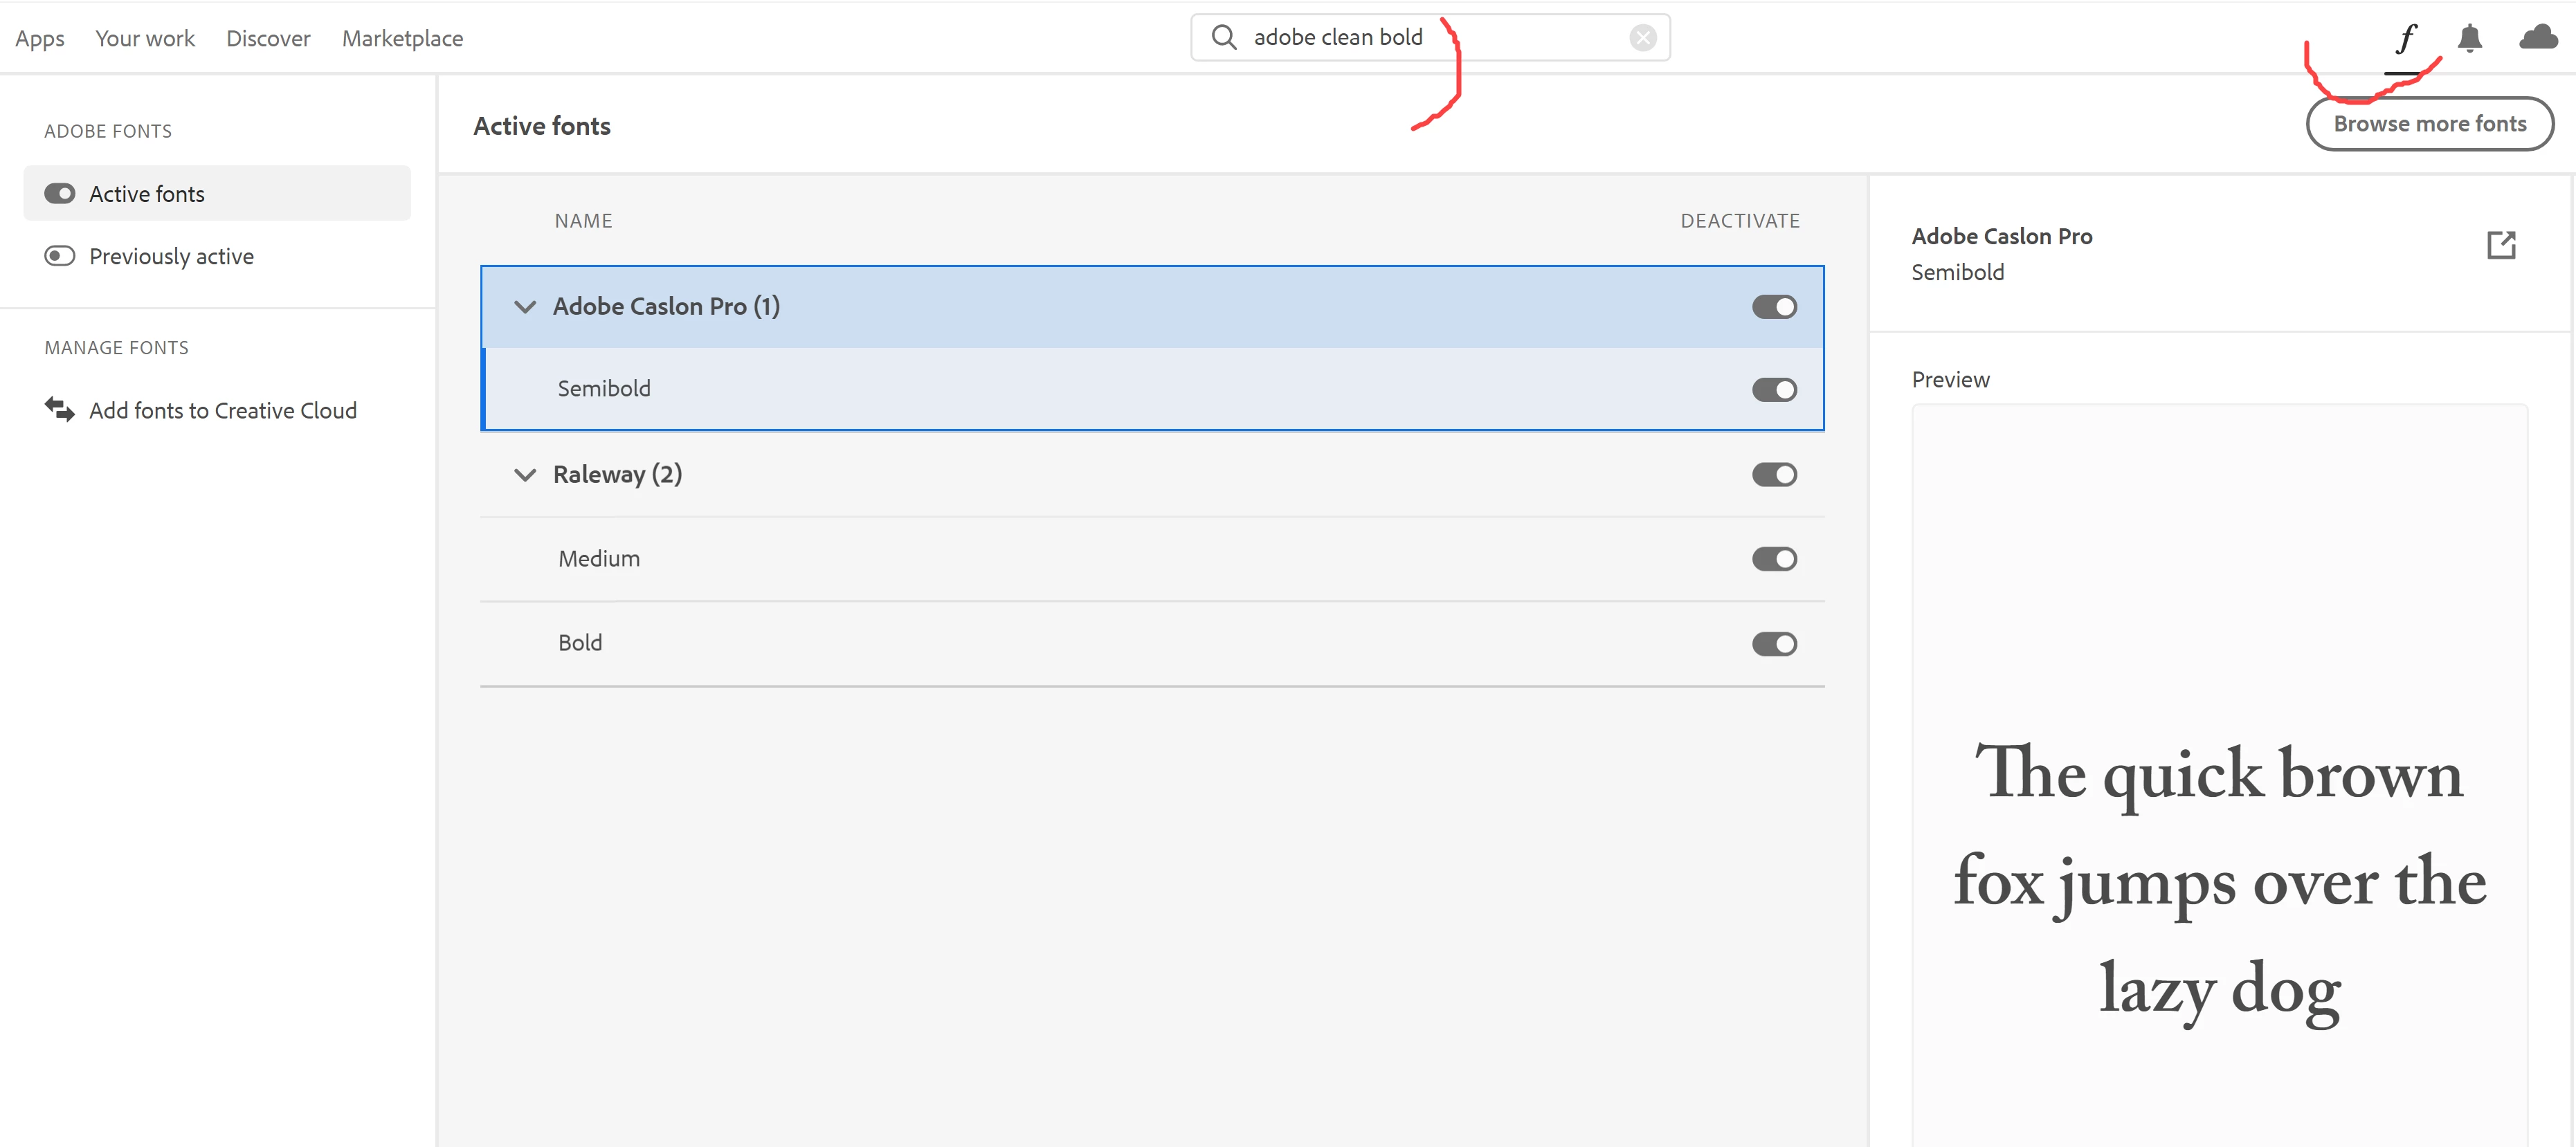
Task: Open notifications bell icon
Action: coord(2469,39)
